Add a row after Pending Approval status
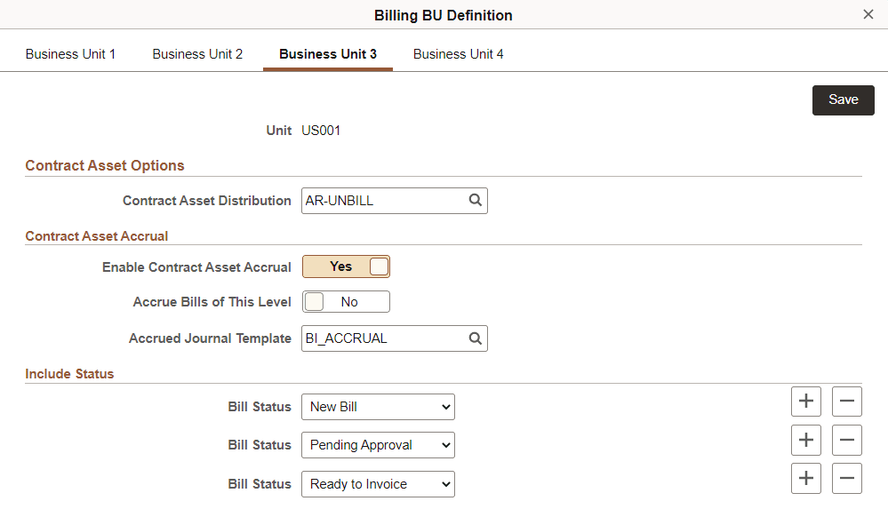This screenshot has height=517, width=888. click(805, 440)
